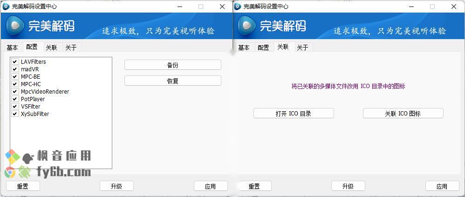Click the left window title bar app icon
This screenshot has width=465, height=197.
[6, 7]
